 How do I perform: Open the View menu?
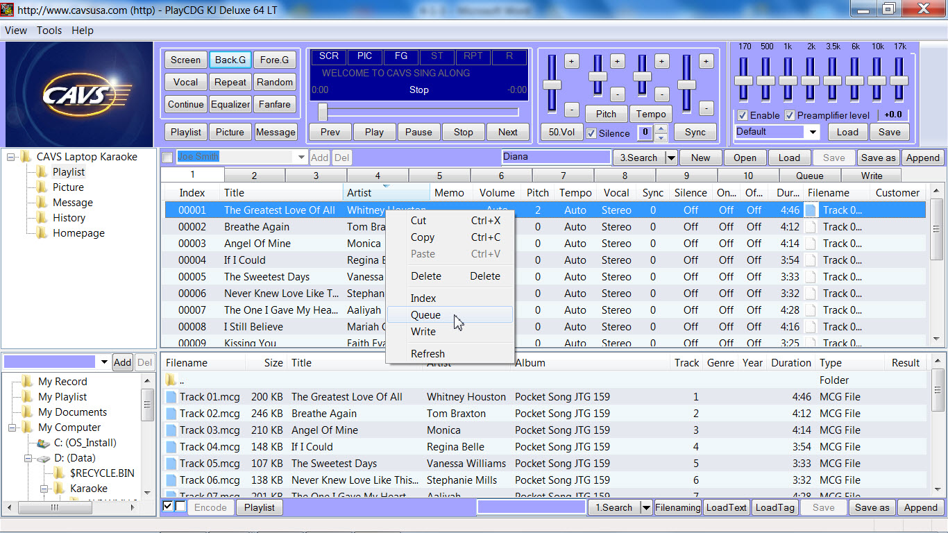[x=16, y=31]
